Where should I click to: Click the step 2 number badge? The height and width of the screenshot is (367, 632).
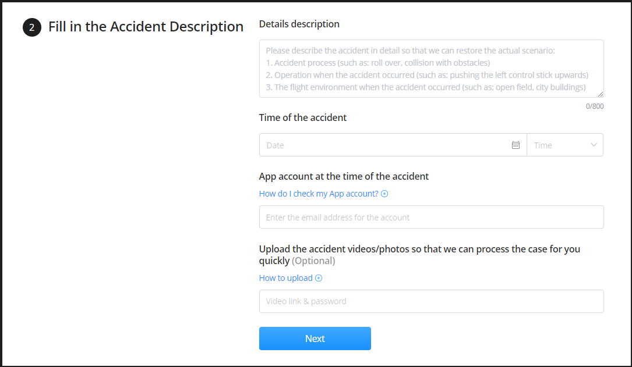[32, 27]
